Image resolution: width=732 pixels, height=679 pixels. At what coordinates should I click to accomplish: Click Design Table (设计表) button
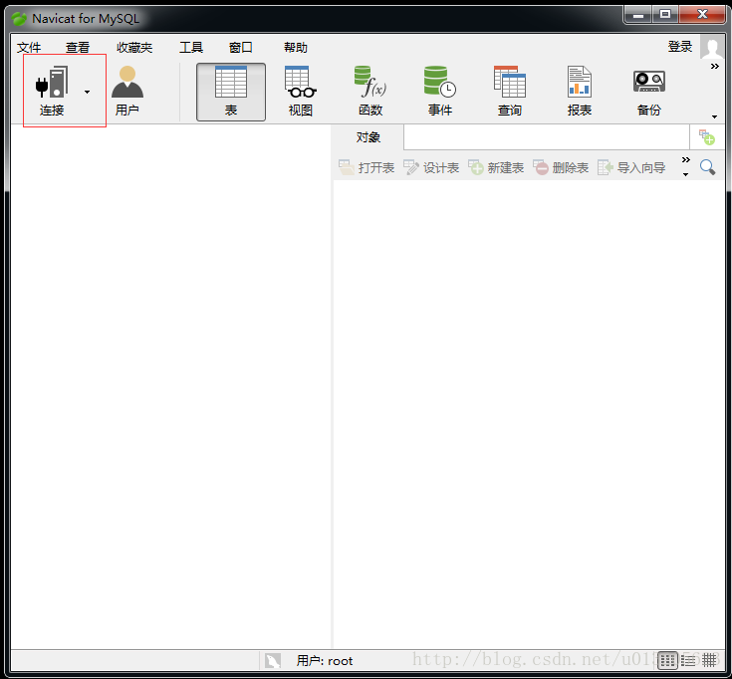431,167
